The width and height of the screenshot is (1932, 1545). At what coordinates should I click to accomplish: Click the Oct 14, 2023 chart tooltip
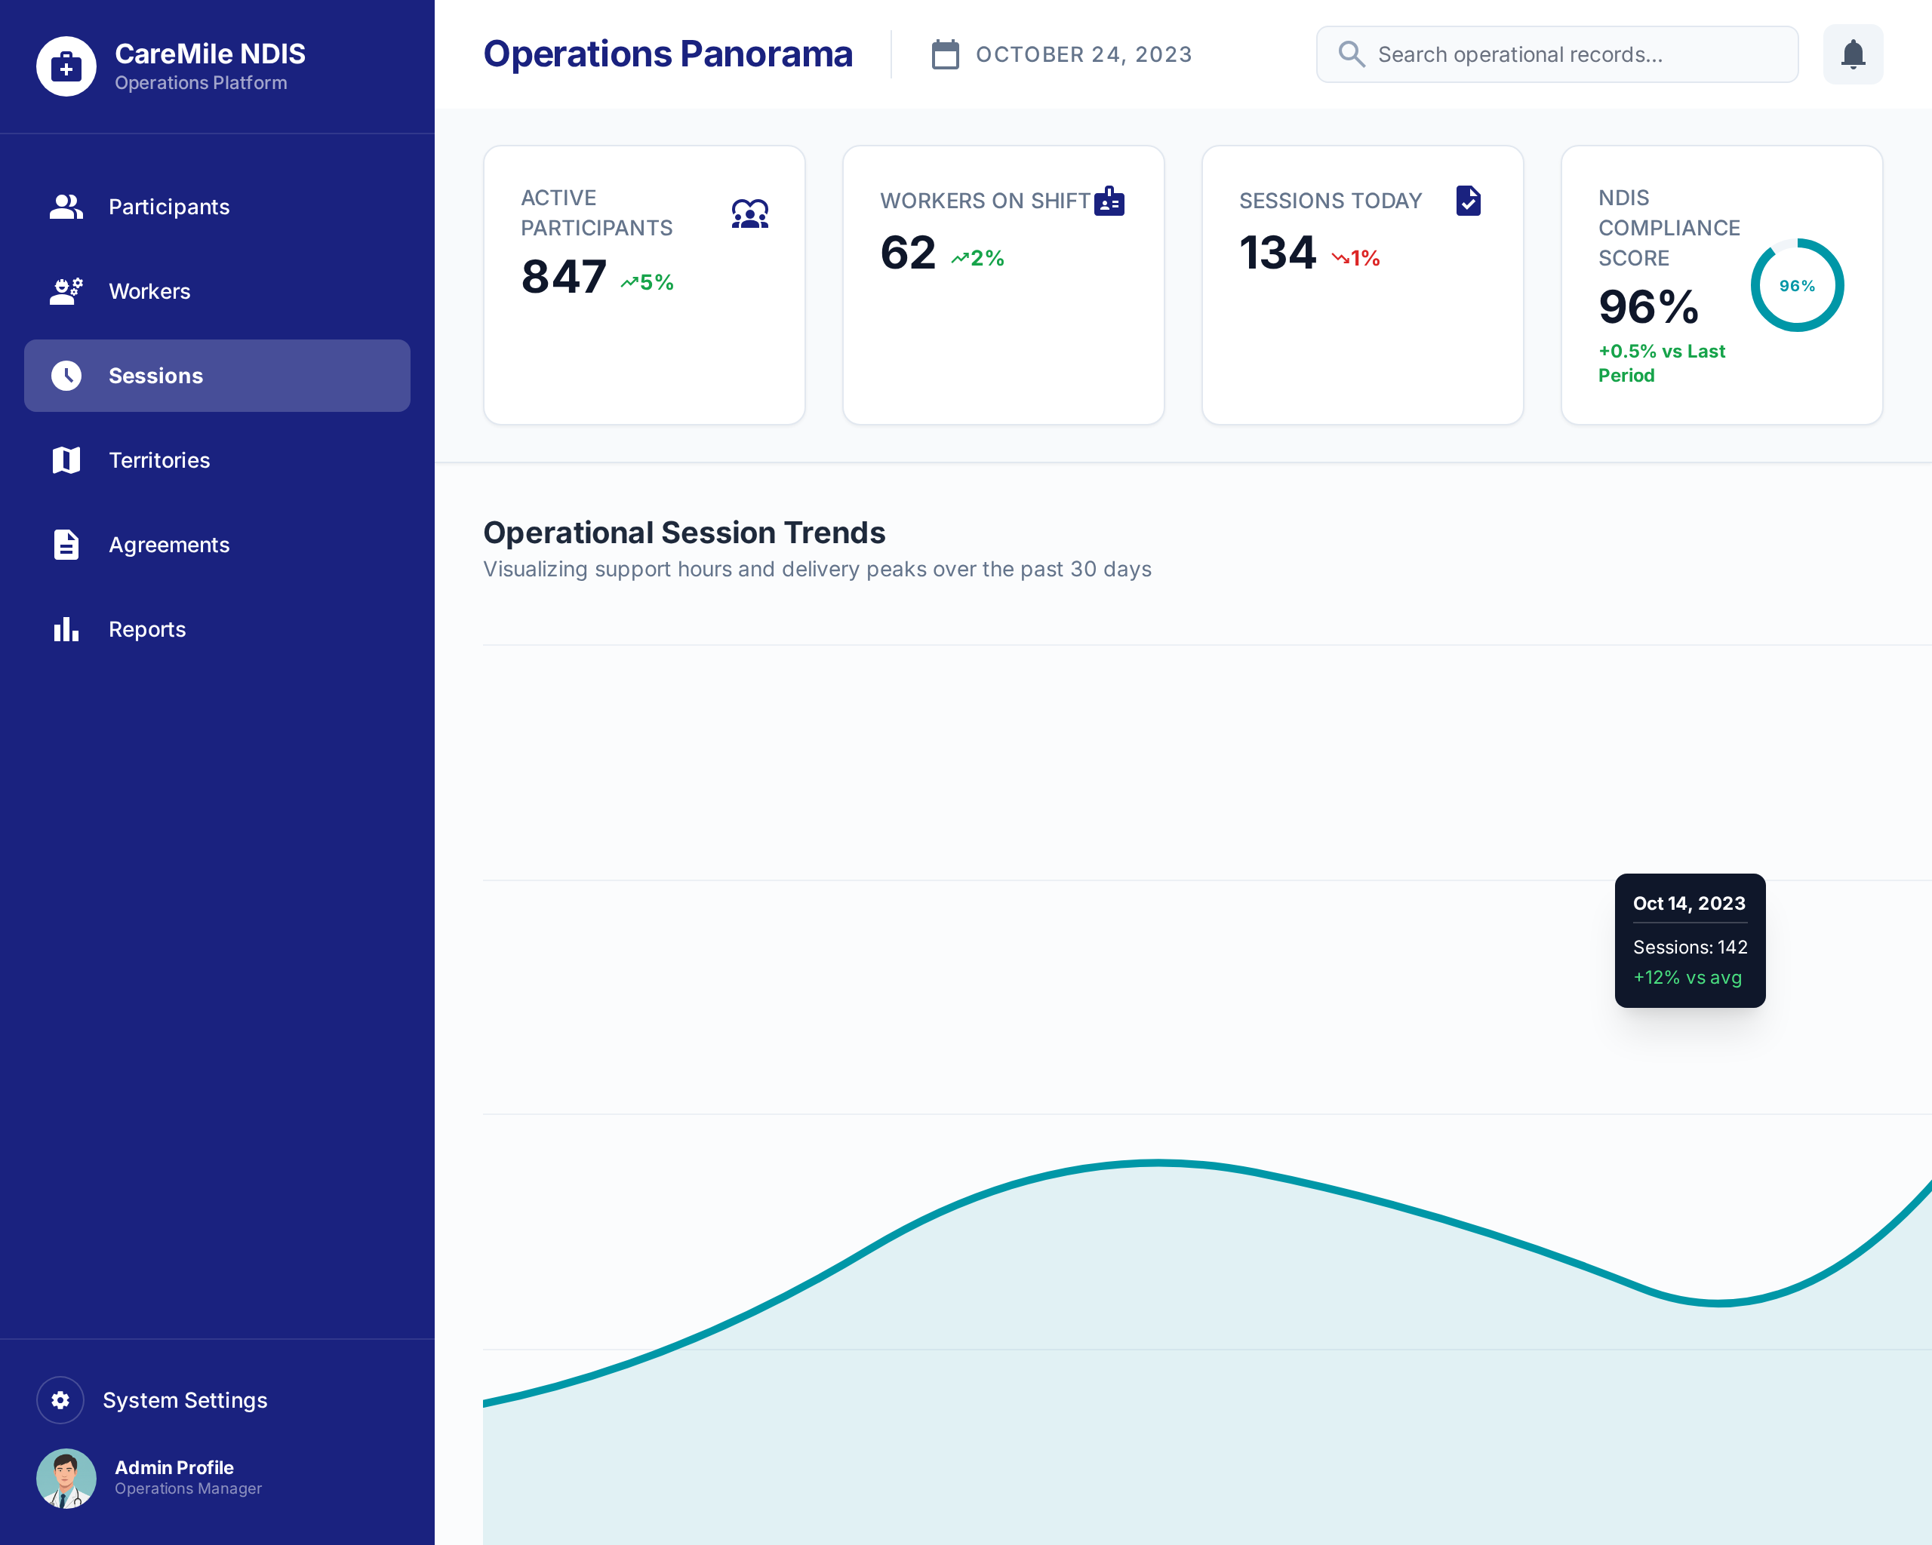click(x=1689, y=939)
